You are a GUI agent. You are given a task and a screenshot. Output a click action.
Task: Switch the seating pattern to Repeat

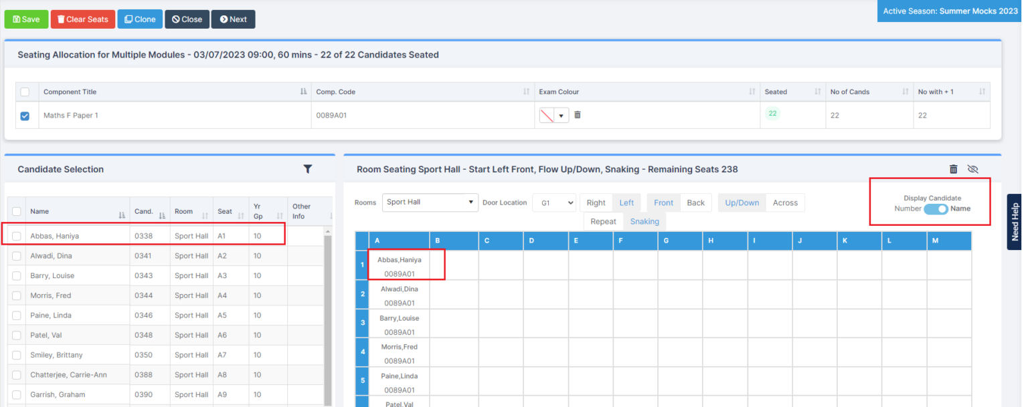pyautogui.click(x=603, y=221)
